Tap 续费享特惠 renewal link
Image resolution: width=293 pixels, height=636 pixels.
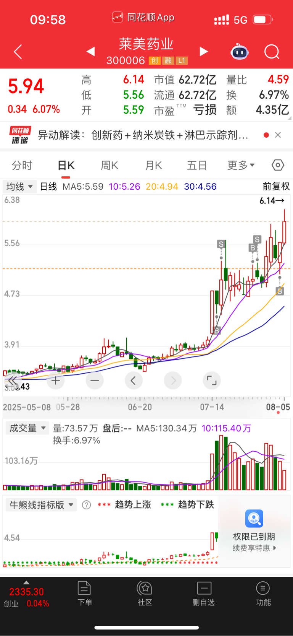(254, 548)
